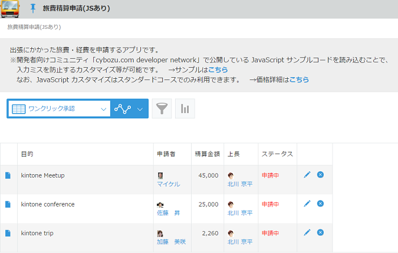This screenshot has height=253, width=398.
Task: Expand the process flow dropdown arrow
Action: [140, 109]
